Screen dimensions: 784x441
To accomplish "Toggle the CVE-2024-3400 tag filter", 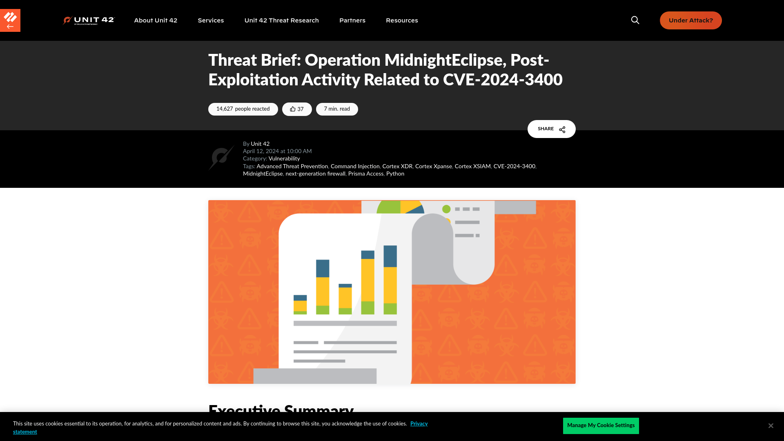I will point(514,166).
